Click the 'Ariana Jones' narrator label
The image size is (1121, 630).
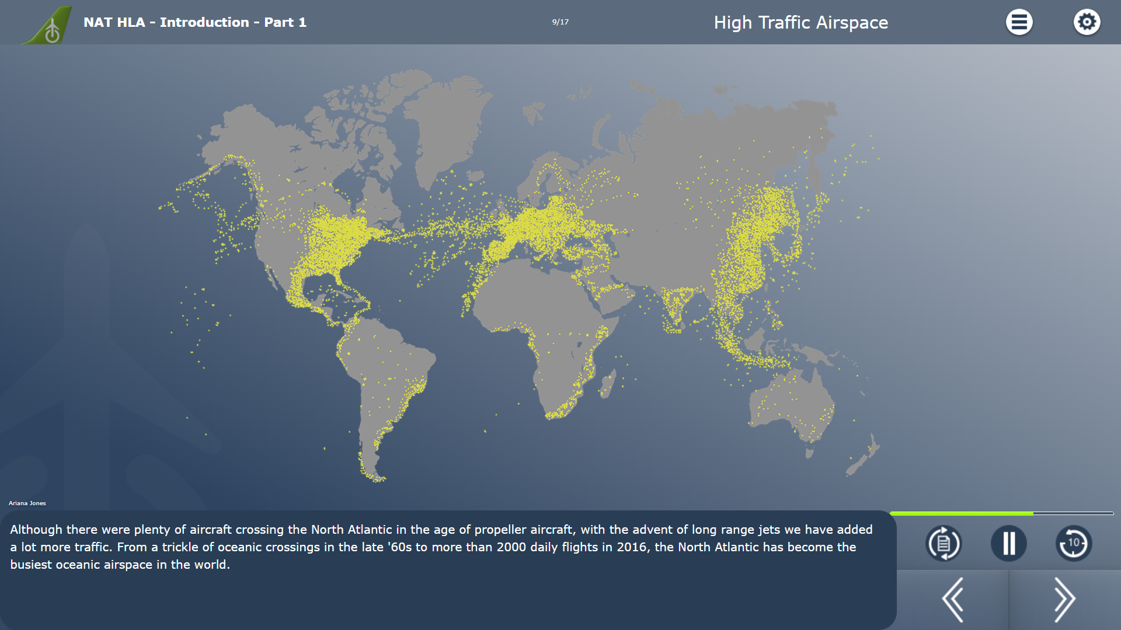pos(27,503)
